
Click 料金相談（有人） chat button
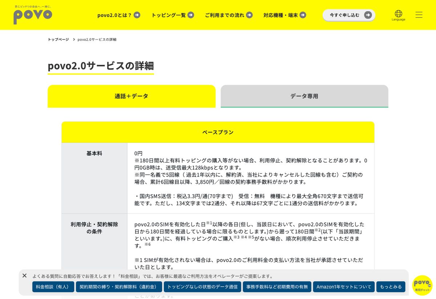click(53, 287)
